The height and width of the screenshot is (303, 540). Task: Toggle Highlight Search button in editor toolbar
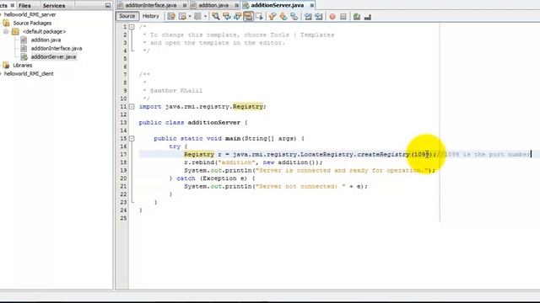(x=248, y=17)
